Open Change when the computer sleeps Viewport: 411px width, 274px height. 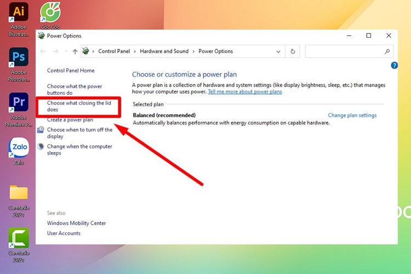pyautogui.click(x=79, y=150)
